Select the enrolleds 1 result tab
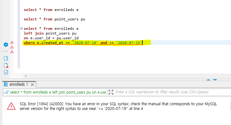The image size is (231, 125). [x=19, y=84]
